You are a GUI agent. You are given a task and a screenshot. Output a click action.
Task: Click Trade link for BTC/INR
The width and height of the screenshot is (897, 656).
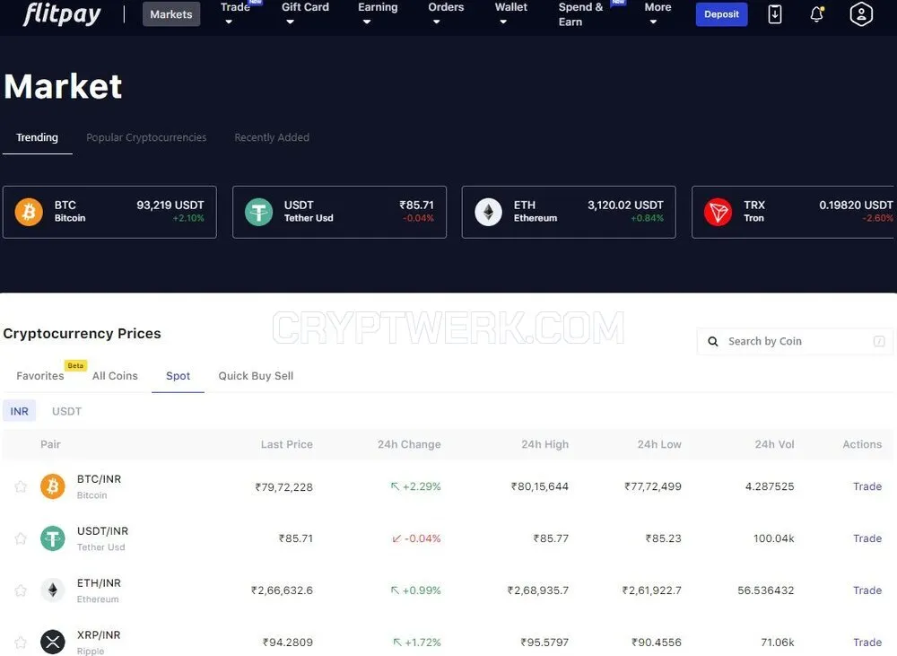(x=867, y=486)
